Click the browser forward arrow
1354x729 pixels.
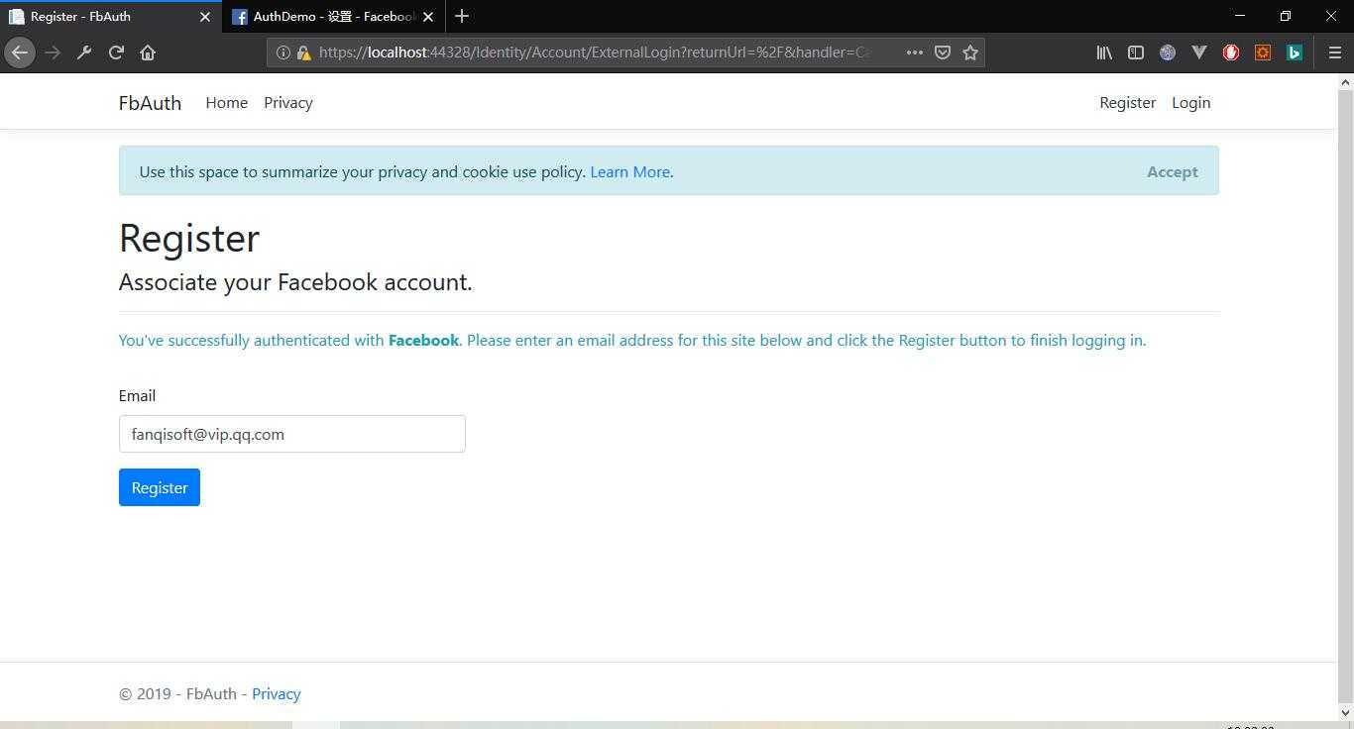[53, 52]
